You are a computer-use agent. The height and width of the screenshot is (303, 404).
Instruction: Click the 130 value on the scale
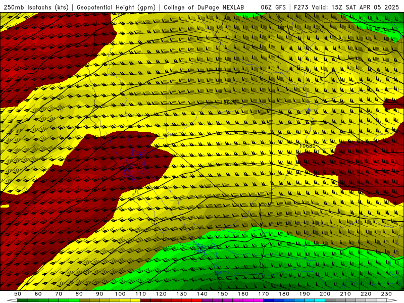coord(181,294)
